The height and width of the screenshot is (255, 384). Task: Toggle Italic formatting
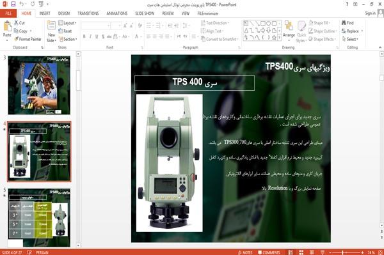click(x=90, y=36)
